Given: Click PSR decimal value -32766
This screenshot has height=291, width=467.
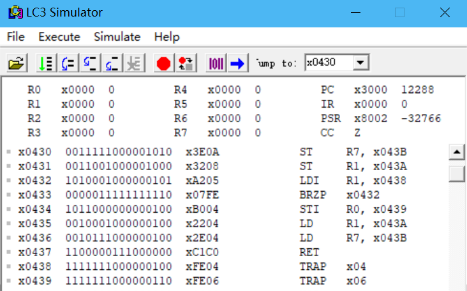Looking at the screenshot, I should tap(421, 118).
